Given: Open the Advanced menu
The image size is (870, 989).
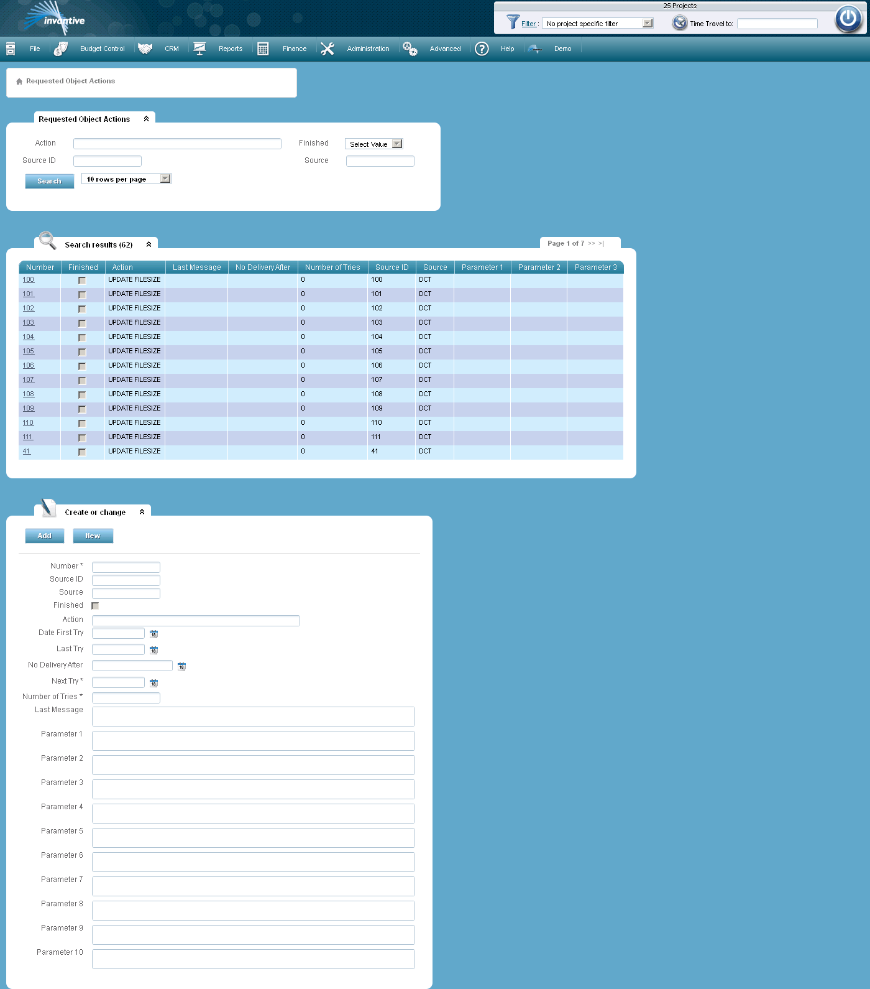Looking at the screenshot, I should (x=446, y=49).
